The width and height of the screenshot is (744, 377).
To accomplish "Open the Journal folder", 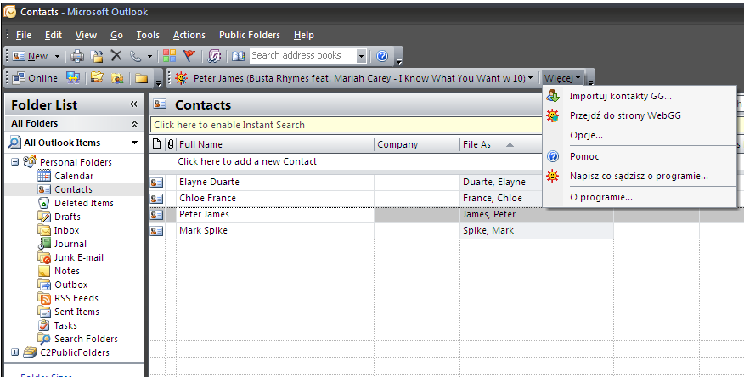I will click(70, 244).
